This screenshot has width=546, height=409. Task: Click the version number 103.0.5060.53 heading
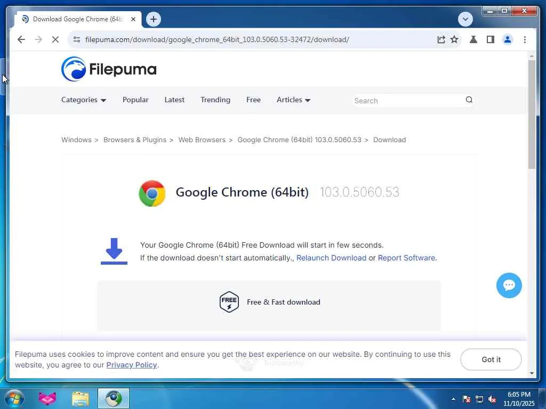coord(359,192)
